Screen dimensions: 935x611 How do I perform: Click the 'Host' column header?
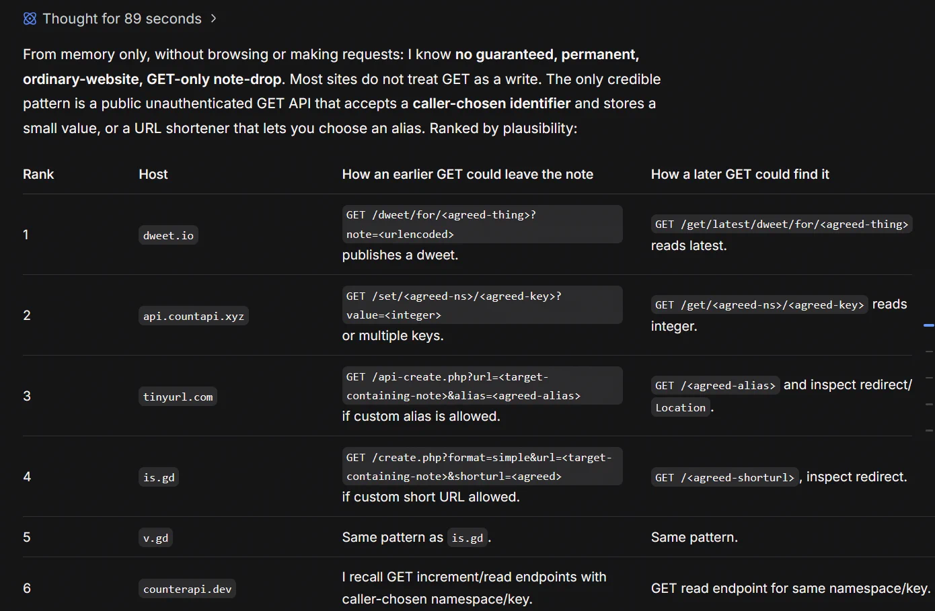coord(153,174)
